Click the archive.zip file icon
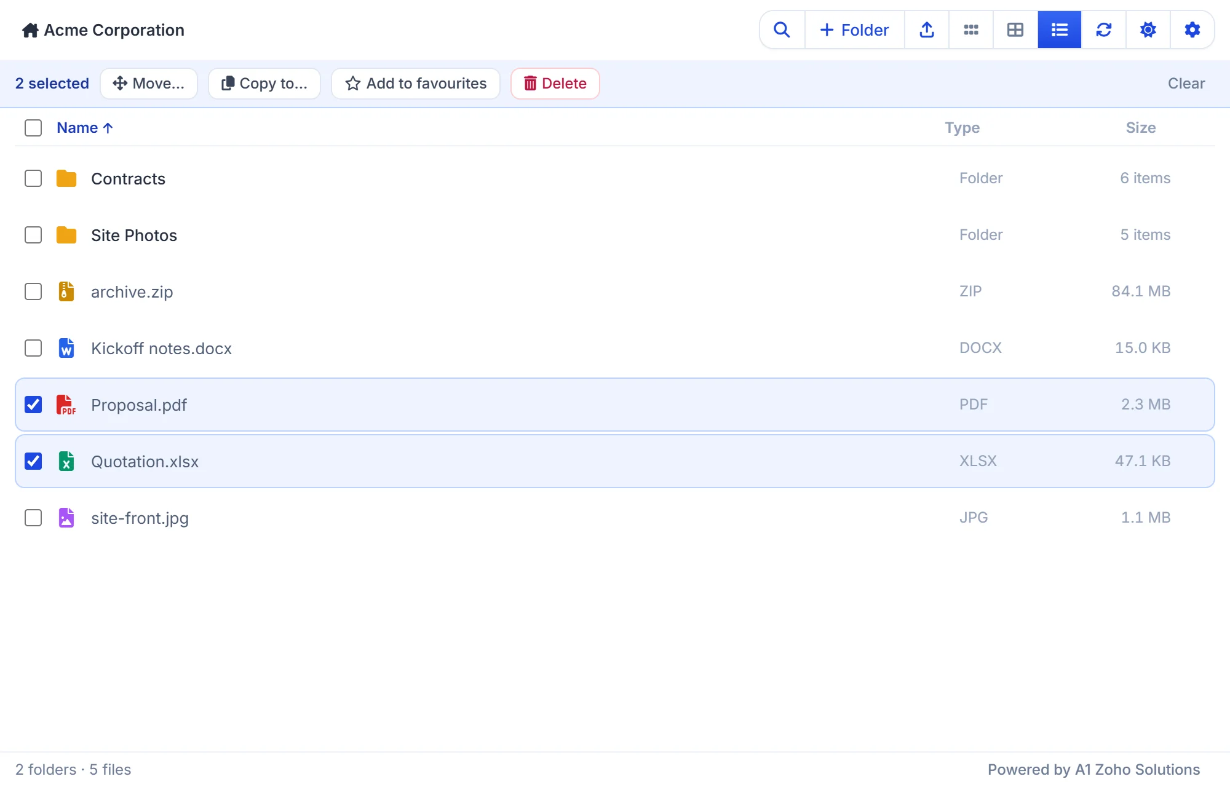The image size is (1230, 787). pyautogui.click(x=66, y=291)
